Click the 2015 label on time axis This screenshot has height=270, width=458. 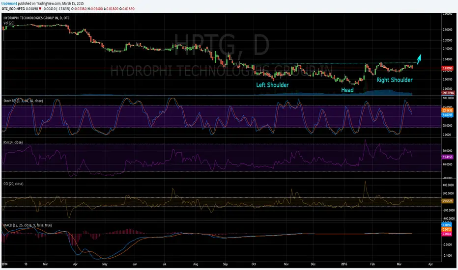(x=344, y=264)
